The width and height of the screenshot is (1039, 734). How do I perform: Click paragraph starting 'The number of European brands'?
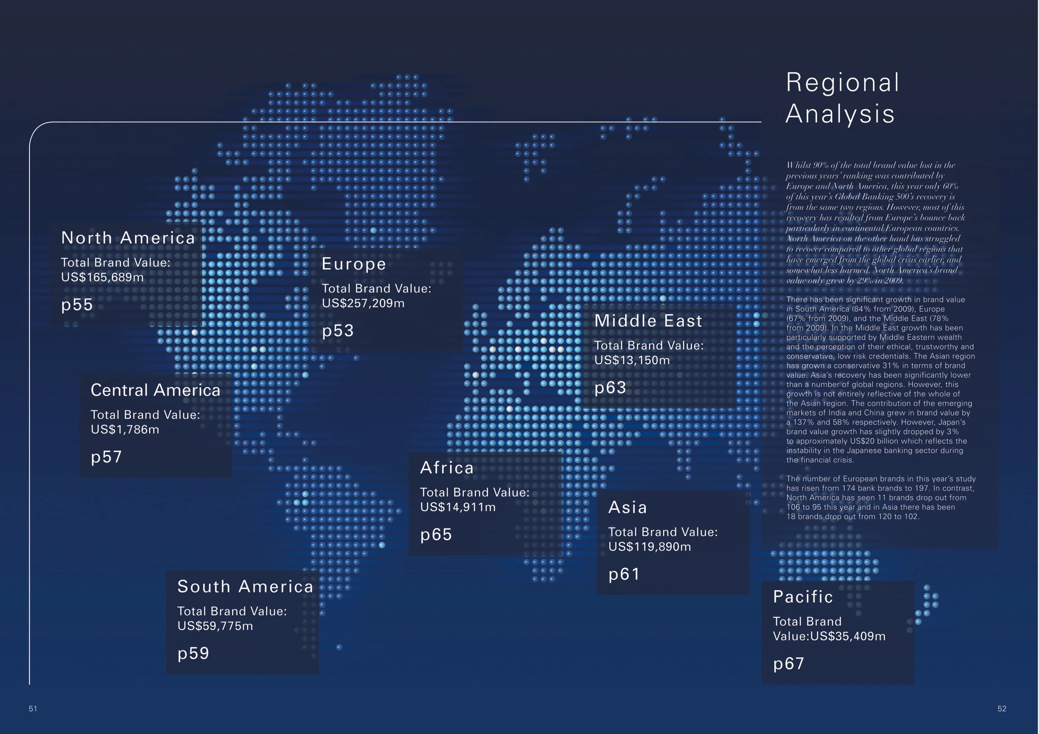coord(881,498)
